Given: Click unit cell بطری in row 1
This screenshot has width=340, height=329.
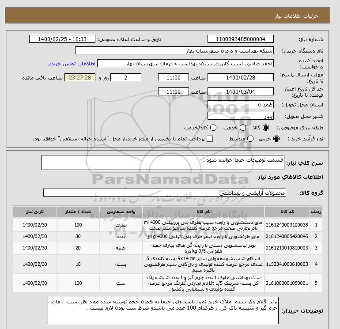Looking at the screenshot, I should pyautogui.click(x=121, y=225).
